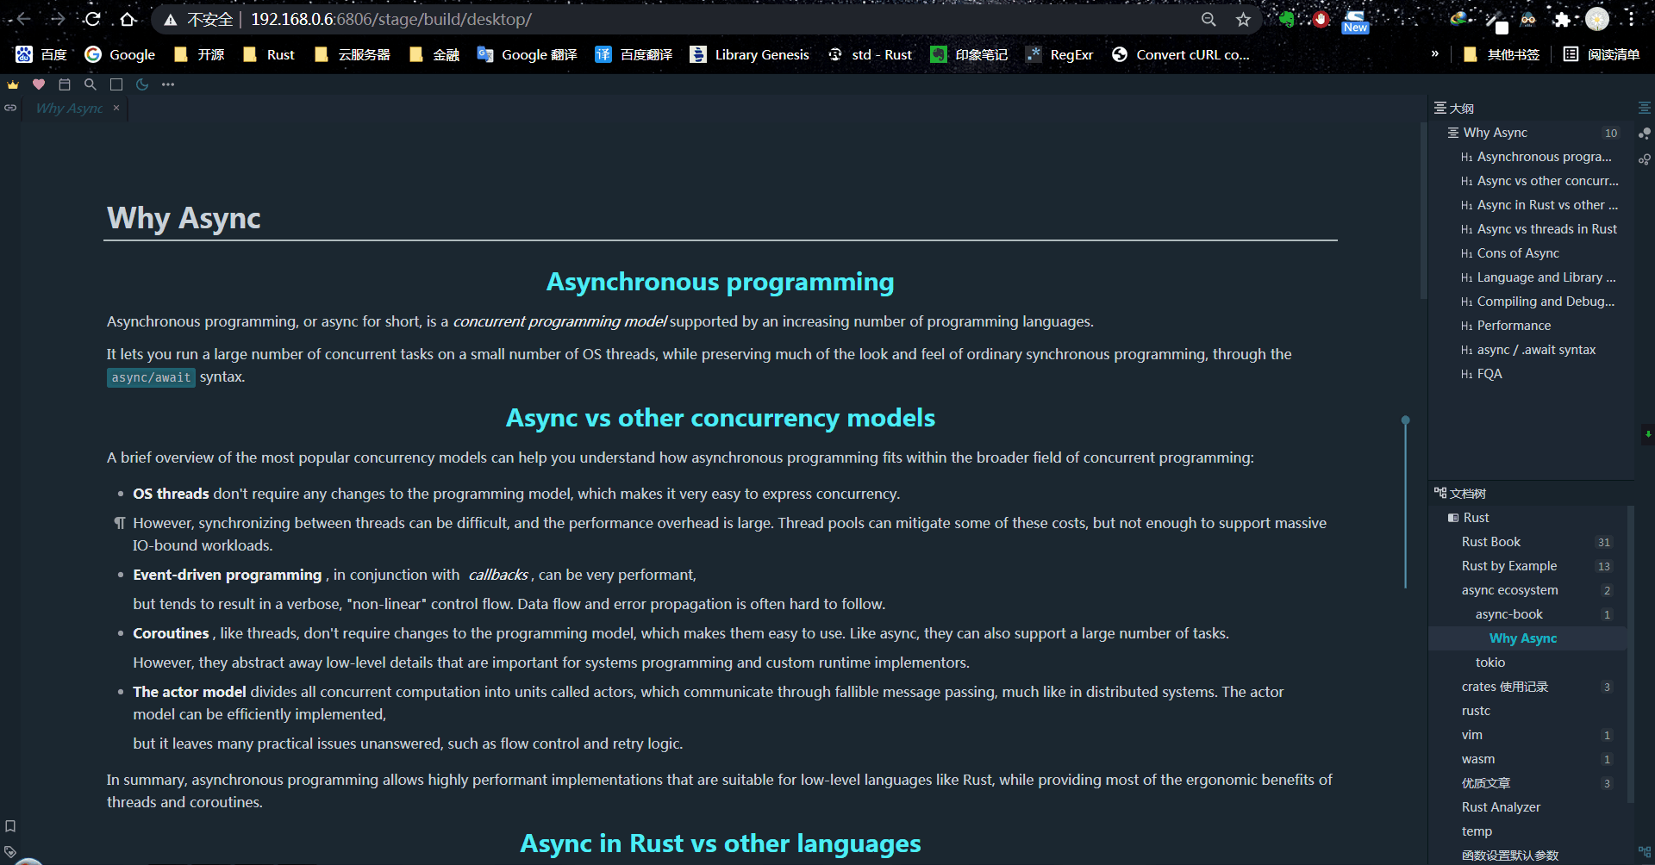Bookmark this page with the star icon
1655x865 pixels.
tap(1243, 19)
